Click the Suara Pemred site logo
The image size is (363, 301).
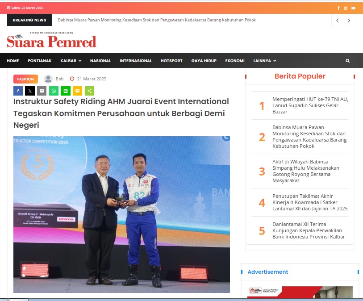(x=51, y=41)
